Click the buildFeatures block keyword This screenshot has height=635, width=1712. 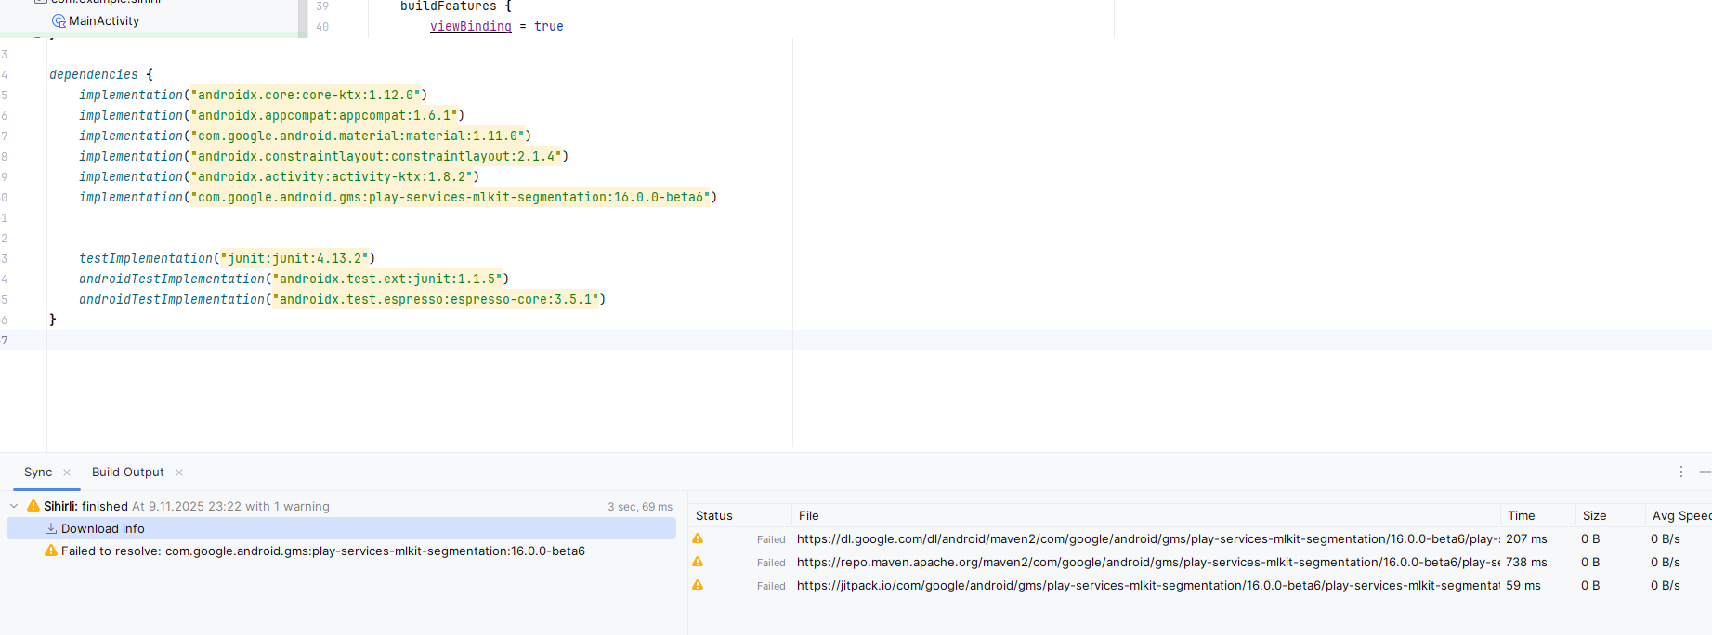coord(448,6)
